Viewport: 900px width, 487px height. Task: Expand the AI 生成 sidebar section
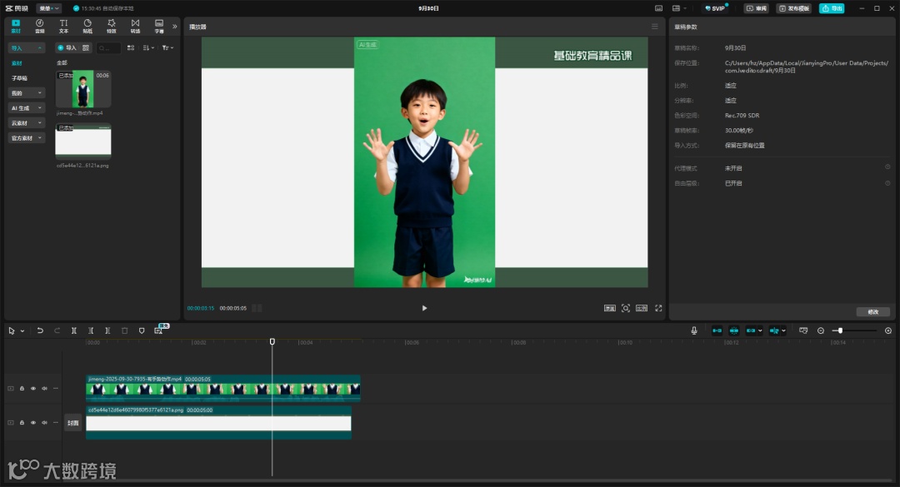click(x=26, y=108)
